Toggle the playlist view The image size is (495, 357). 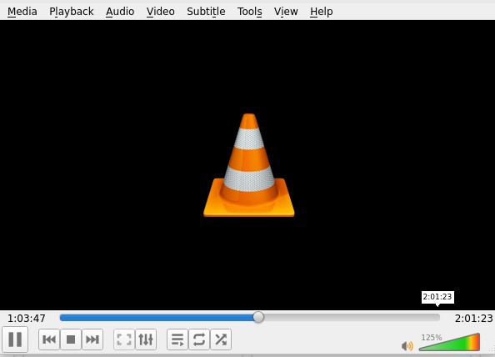[x=177, y=339]
